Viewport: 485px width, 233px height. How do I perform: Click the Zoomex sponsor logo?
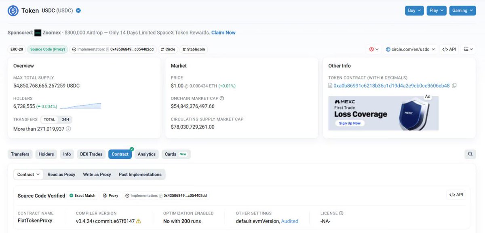tap(38, 33)
